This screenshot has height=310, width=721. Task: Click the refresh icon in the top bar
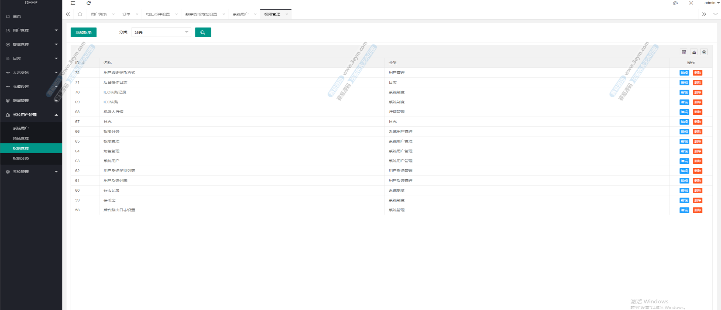(x=88, y=3)
